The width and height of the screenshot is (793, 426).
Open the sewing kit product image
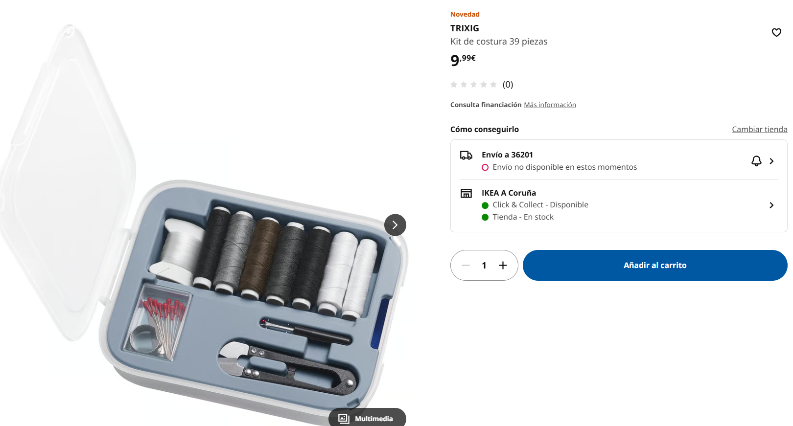(203, 220)
